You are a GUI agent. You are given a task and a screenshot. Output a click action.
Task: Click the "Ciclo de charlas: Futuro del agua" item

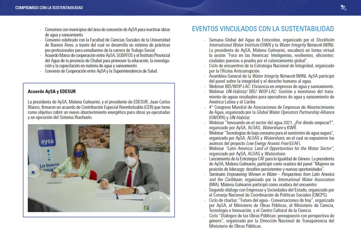(x=272, y=205)
